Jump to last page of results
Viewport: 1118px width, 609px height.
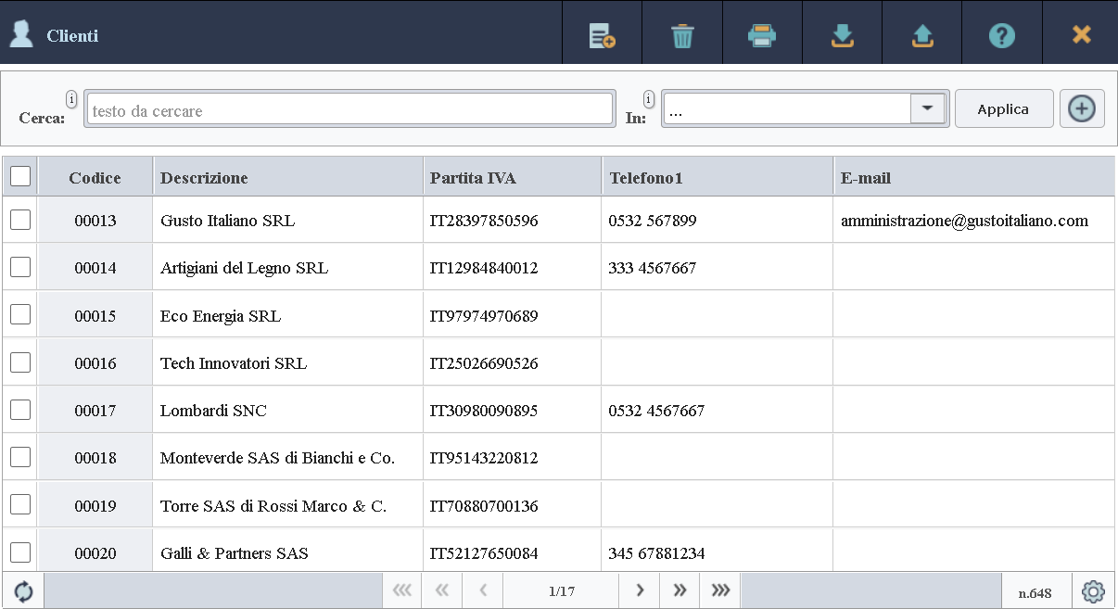pyautogui.click(x=720, y=590)
